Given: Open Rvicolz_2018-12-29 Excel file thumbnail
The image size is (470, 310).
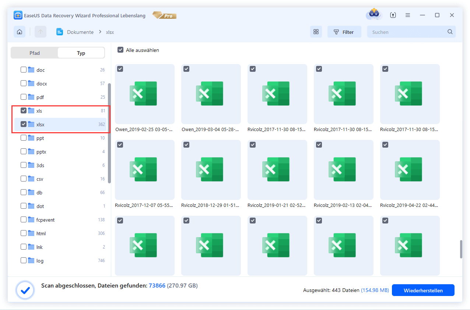Looking at the screenshot, I should [x=211, y=170].
